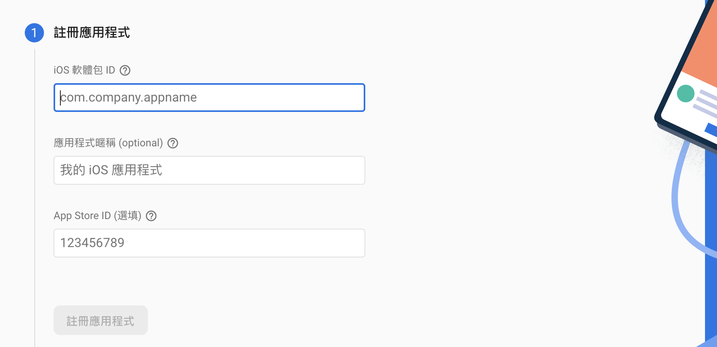Open help for 應用程式暱稱 field

(173, 143)
